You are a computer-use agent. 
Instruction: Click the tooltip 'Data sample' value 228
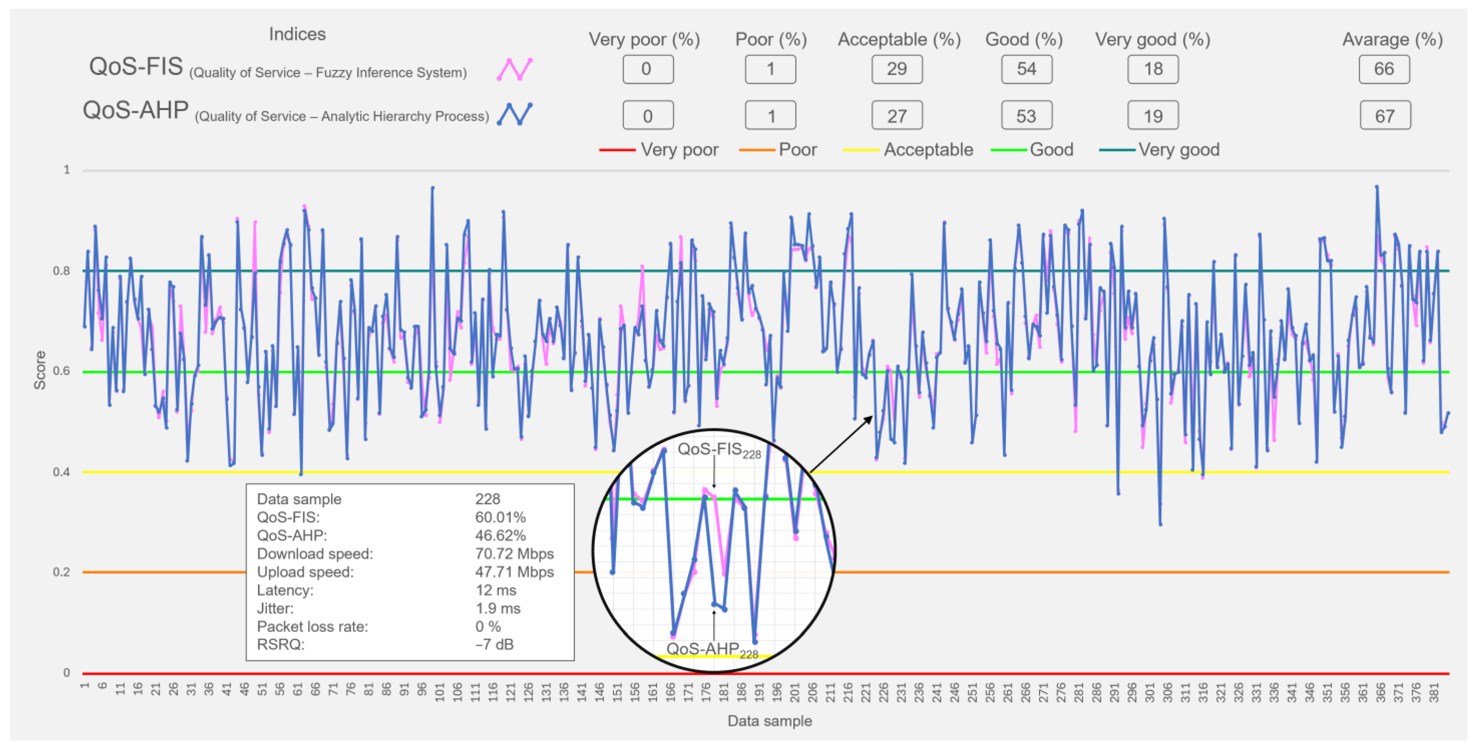coord(488,499)
